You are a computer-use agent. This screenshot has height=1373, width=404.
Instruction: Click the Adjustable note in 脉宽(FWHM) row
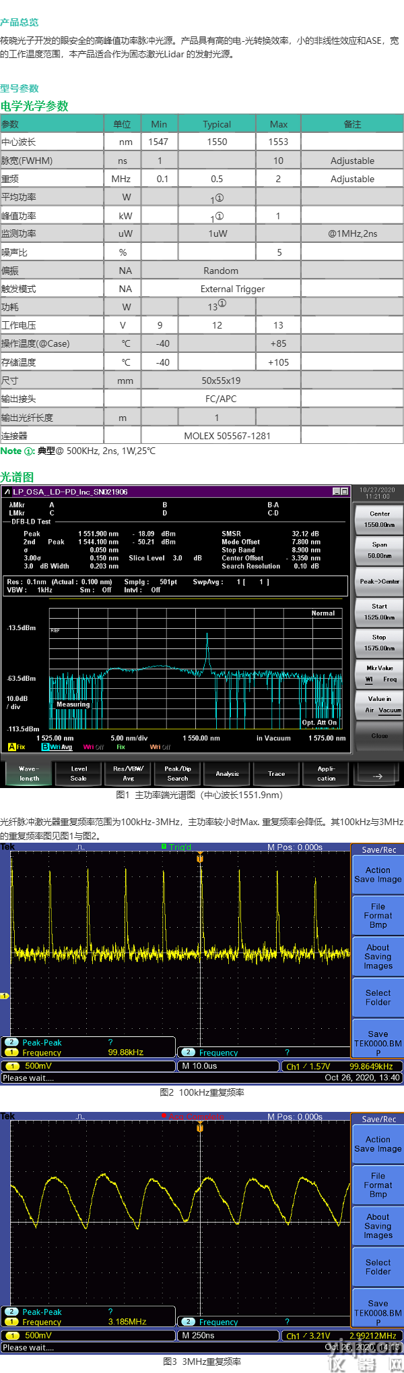pyautogui.click(x=352, y=161)
